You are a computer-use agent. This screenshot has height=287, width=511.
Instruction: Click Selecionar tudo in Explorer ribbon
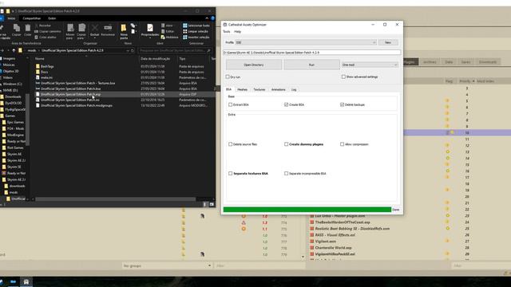coord(196,26)
